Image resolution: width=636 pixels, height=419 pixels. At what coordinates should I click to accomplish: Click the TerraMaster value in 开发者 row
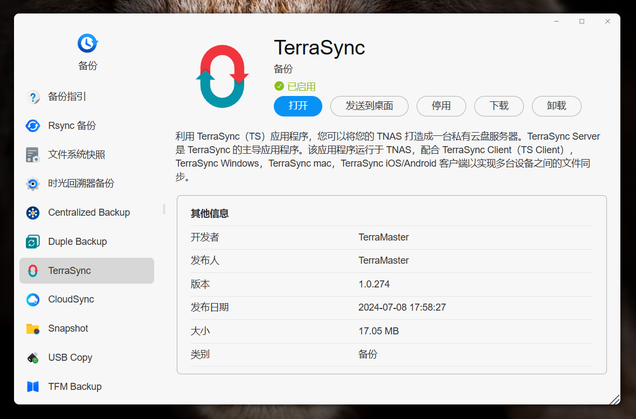pyautogui.click(x=383, y=237)
